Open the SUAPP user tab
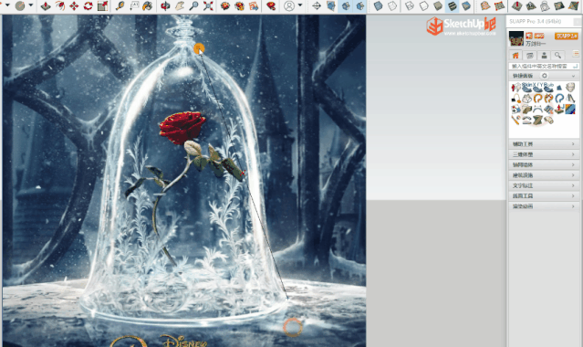Viewport: 583px width, 347px height. coord(544,56)
